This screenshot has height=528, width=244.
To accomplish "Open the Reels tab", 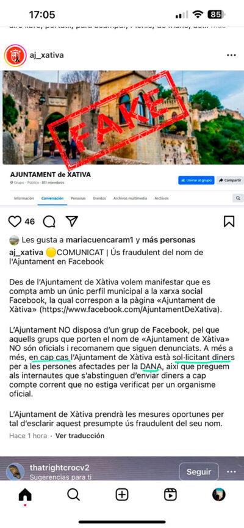I will coord(170,494).
